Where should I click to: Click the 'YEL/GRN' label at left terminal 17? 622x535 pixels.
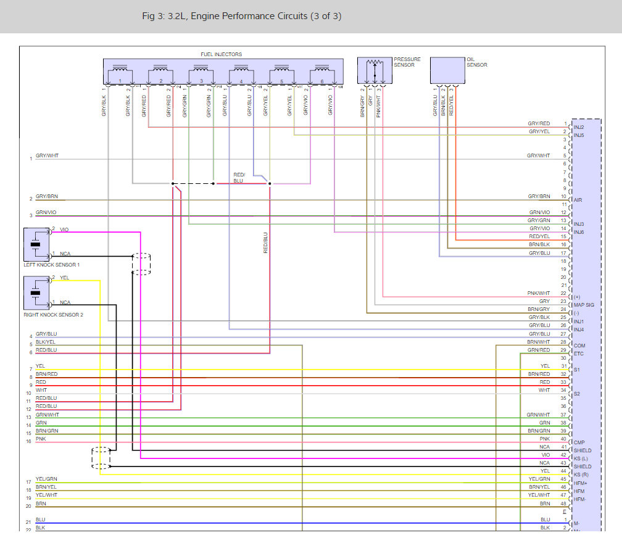[46, 479]
